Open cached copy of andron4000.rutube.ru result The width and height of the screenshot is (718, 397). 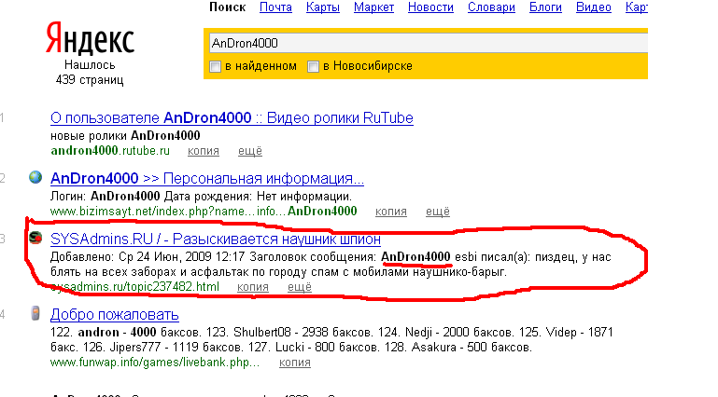pos(204,151)
